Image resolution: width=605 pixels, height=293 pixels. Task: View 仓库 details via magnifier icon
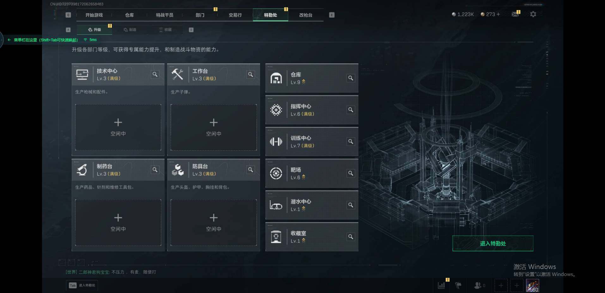point(351,78)
